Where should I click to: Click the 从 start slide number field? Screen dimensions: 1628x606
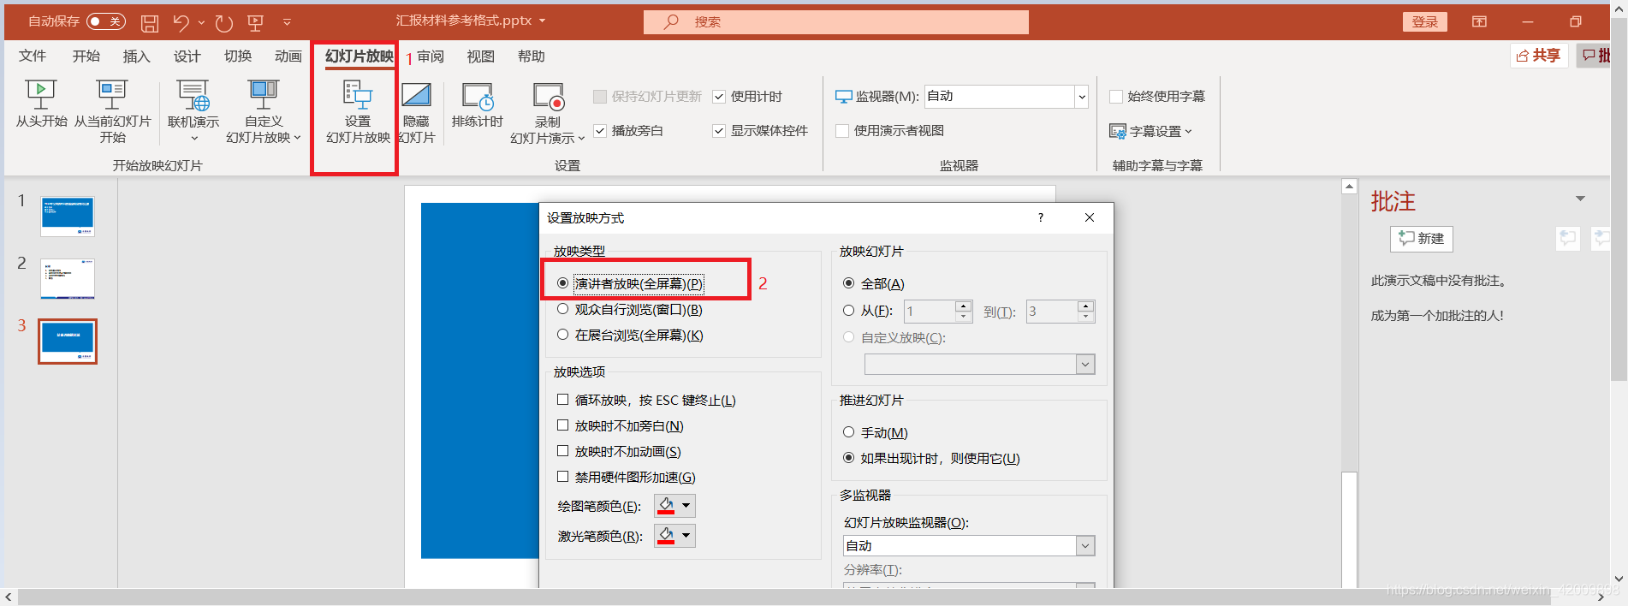[x=929, y=312]
